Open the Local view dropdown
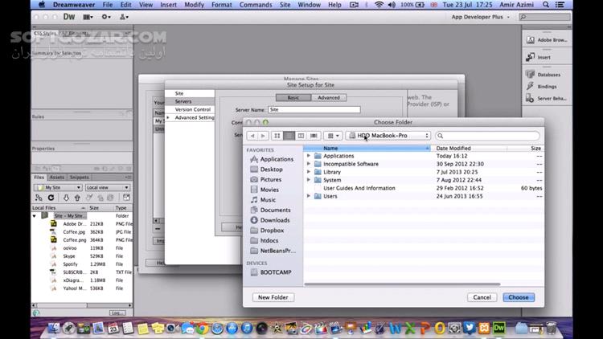This screenshot has height=339, width=603. click(107, 187)
